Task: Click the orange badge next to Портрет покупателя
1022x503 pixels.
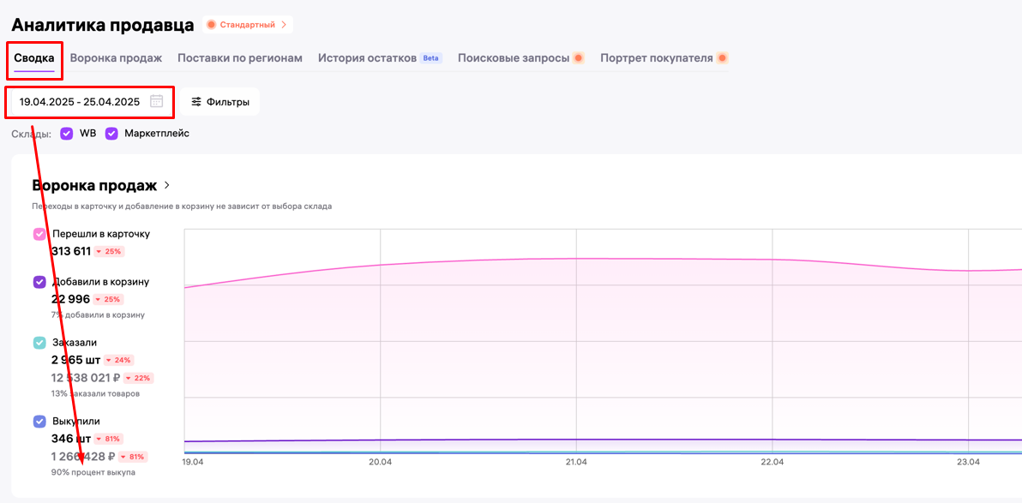Action: coord(722,58)
